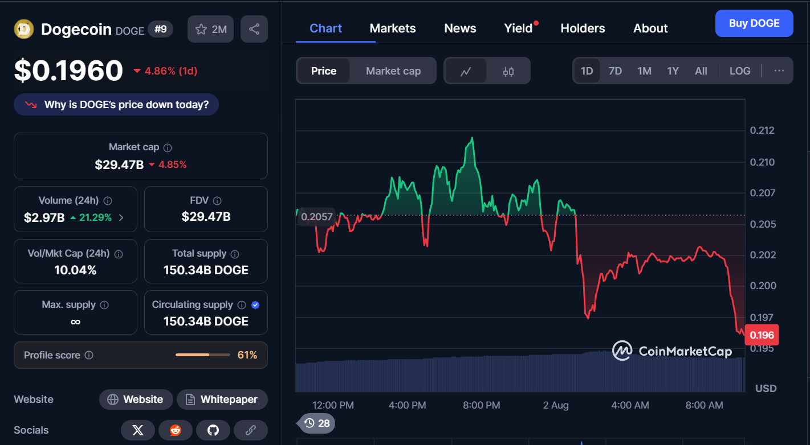Open the Market cap info tooltip icon
This screenshot has height=445, width=810.
pyautogui.click(x=168, y=147)
